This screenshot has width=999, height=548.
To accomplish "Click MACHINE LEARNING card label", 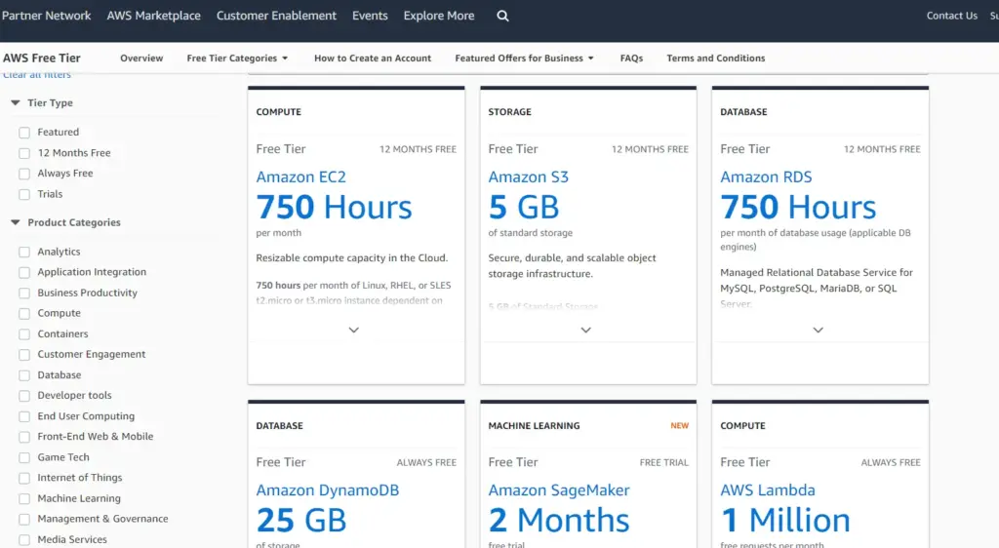I will click(534, 426).
